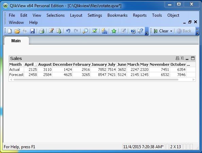Open Current Selections checkmark icon
The image size is (202, 153).
[95, 31]
